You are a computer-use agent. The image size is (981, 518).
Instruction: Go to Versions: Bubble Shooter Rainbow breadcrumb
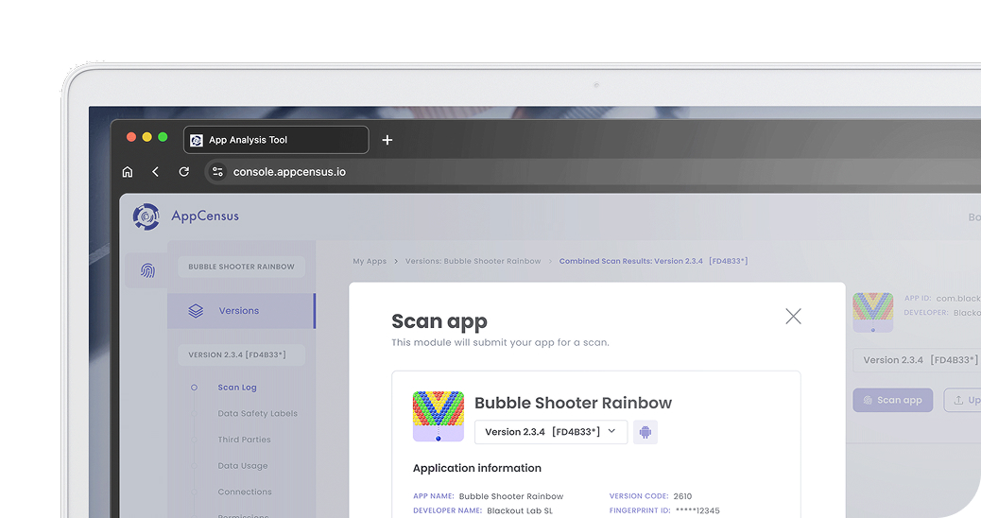473,261
